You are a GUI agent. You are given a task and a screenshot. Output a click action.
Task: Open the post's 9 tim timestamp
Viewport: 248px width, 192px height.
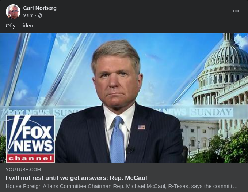tap(28, 15)
